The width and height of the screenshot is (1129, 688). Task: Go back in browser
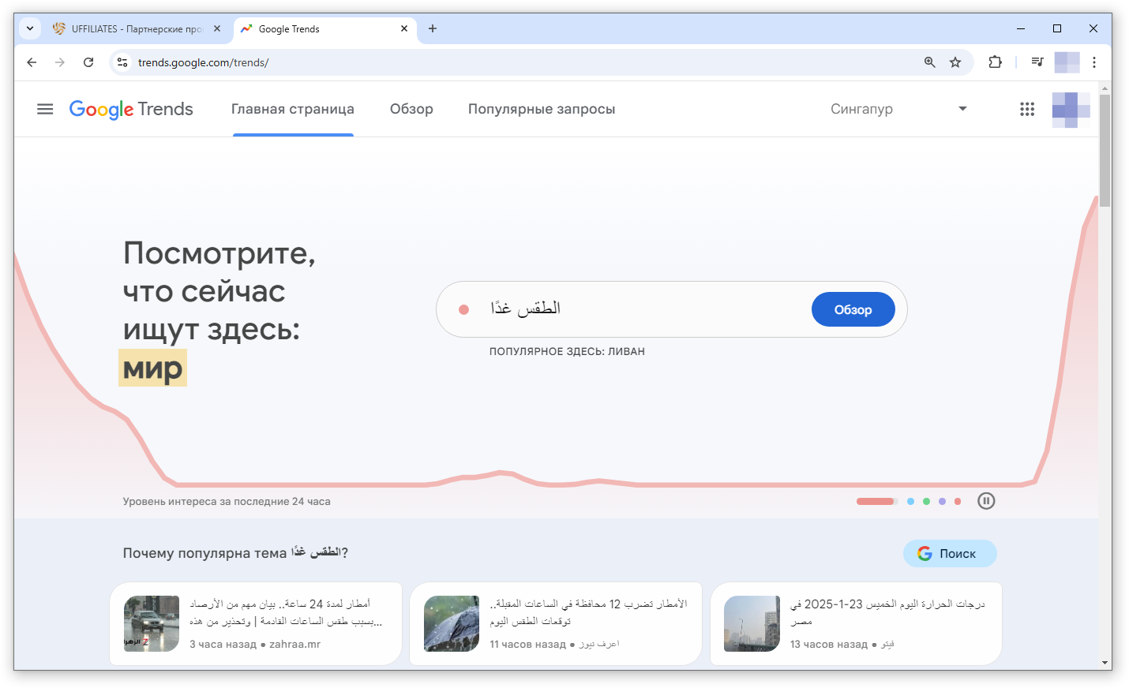pyautogui.click(x=32, y=62)
